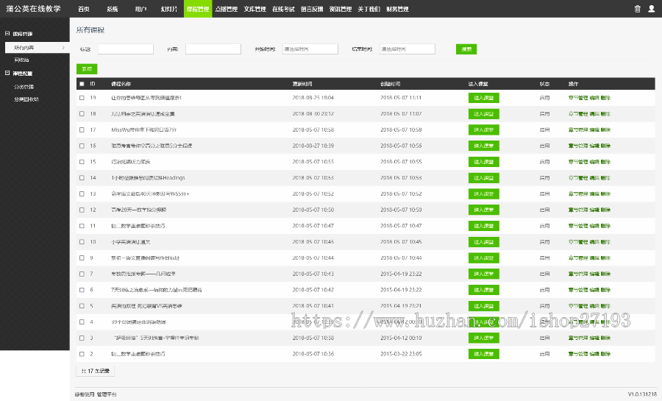662x401 pixels.
Task: Click the 创建时间 column header
Action: [390, 84]
